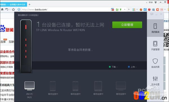Click the double left chevron beside 菜单
The width and height of the screenshot is (169, 102).
[x=147, y=2]
